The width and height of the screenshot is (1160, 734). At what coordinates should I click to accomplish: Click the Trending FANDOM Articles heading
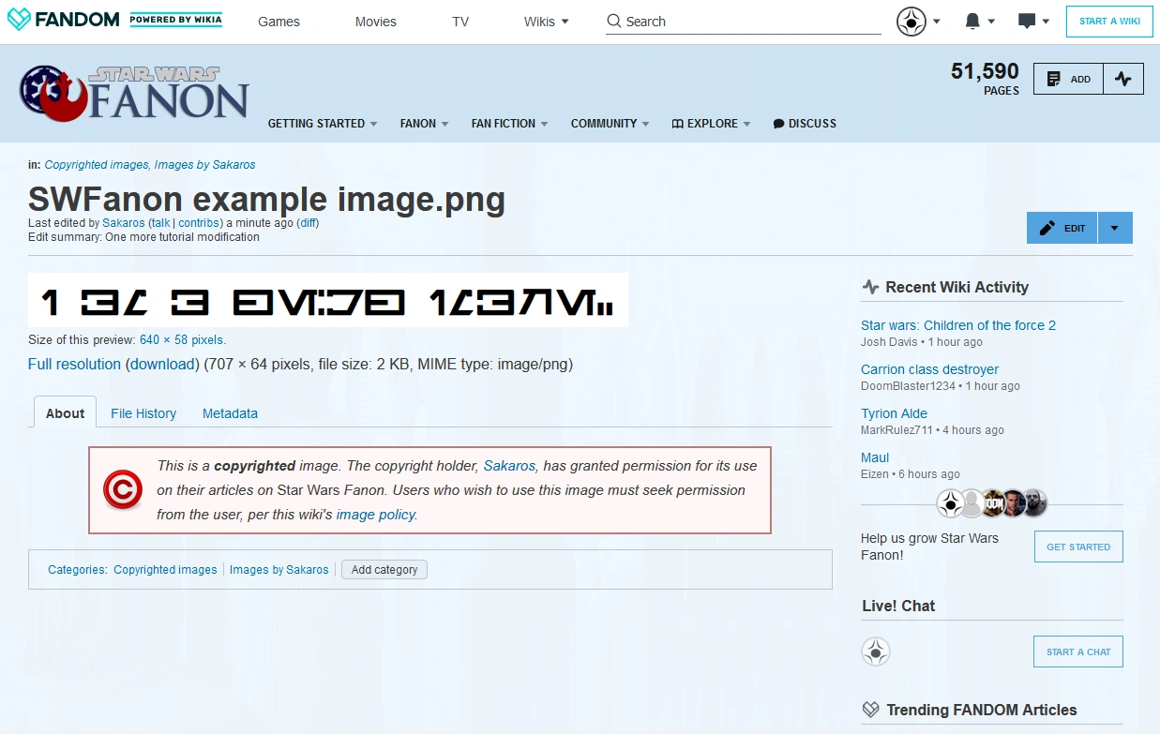pos(981,710)
